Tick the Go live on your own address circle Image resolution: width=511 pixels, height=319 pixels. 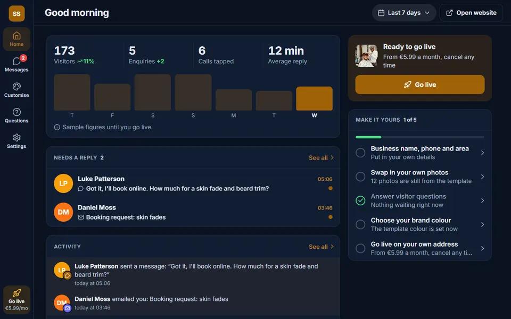pos(360,248)
